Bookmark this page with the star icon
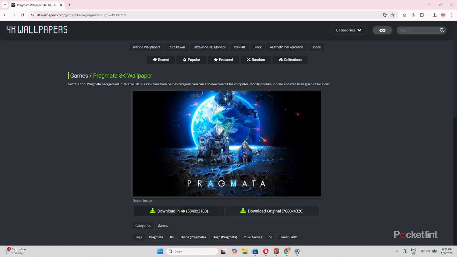Image resolution: width=457 pixels, height=257 pixels. pos(393,15)
